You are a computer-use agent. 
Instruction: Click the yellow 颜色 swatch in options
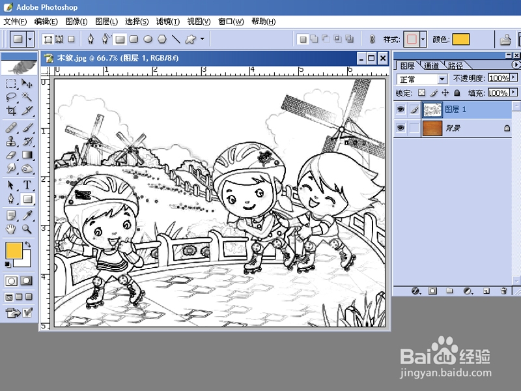460,39
